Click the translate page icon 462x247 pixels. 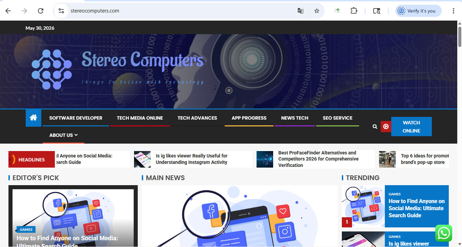(x=300, y=11)
